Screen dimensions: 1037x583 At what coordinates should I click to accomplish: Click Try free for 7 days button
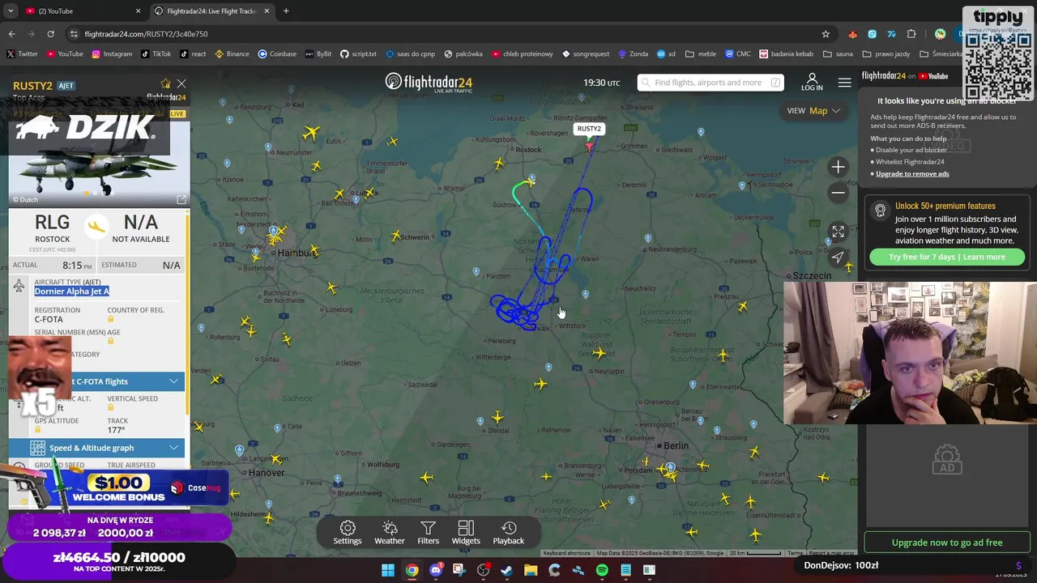click(947, 257)
